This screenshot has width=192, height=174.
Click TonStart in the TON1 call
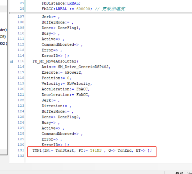click(x=65, y=150)
